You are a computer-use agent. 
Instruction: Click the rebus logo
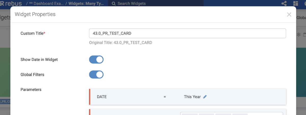pyautogui.click(x=11, y=4)
